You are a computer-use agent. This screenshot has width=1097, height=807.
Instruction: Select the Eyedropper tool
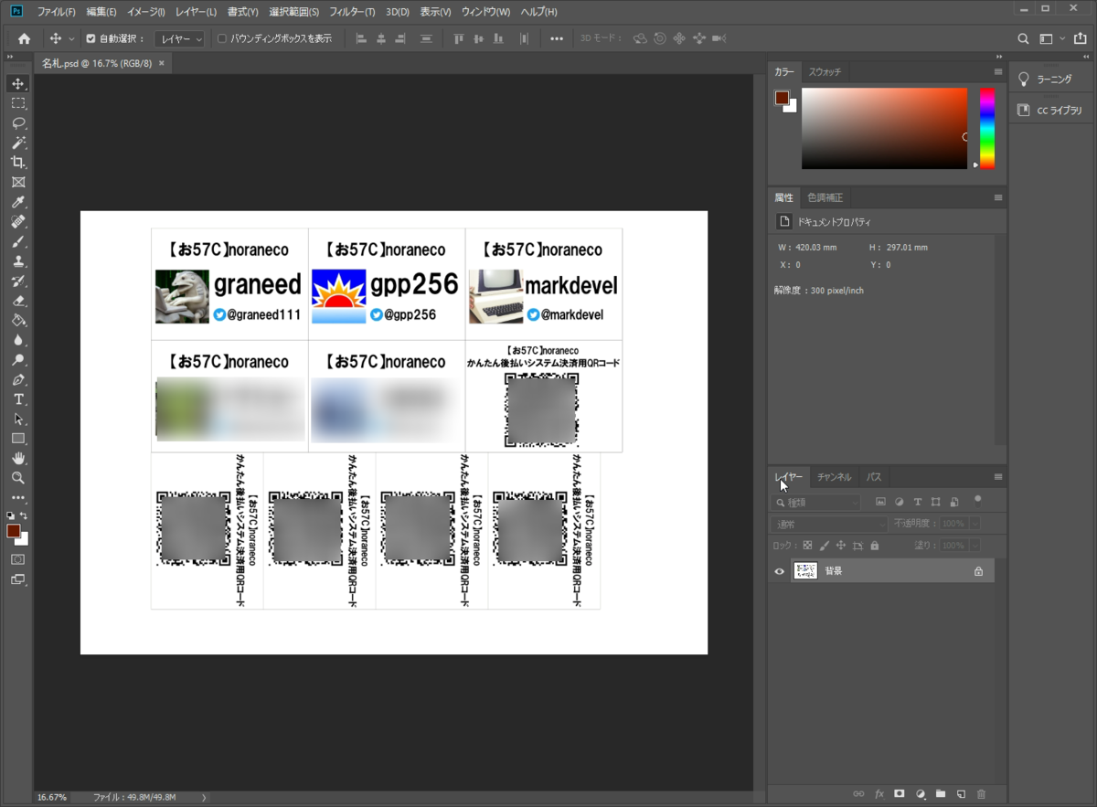pos(18,202)
